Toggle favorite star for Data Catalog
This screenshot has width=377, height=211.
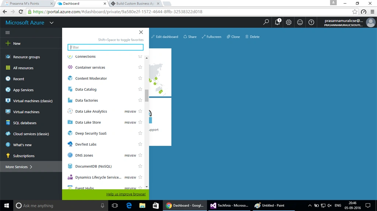(140, 89)
